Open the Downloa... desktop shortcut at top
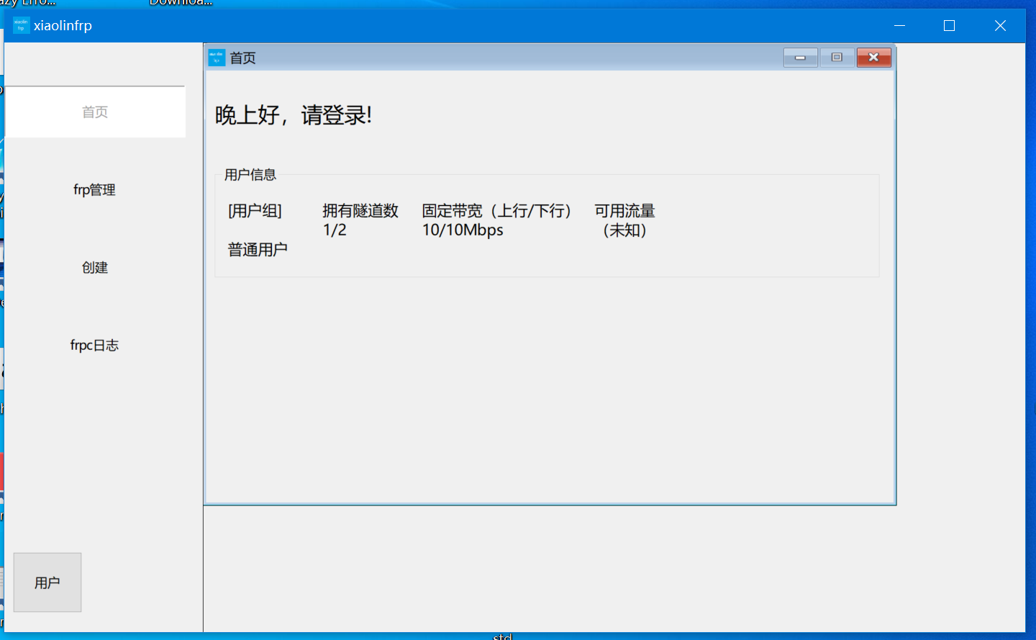This screenshot has width=1036, height=640. tap(180, 4)
